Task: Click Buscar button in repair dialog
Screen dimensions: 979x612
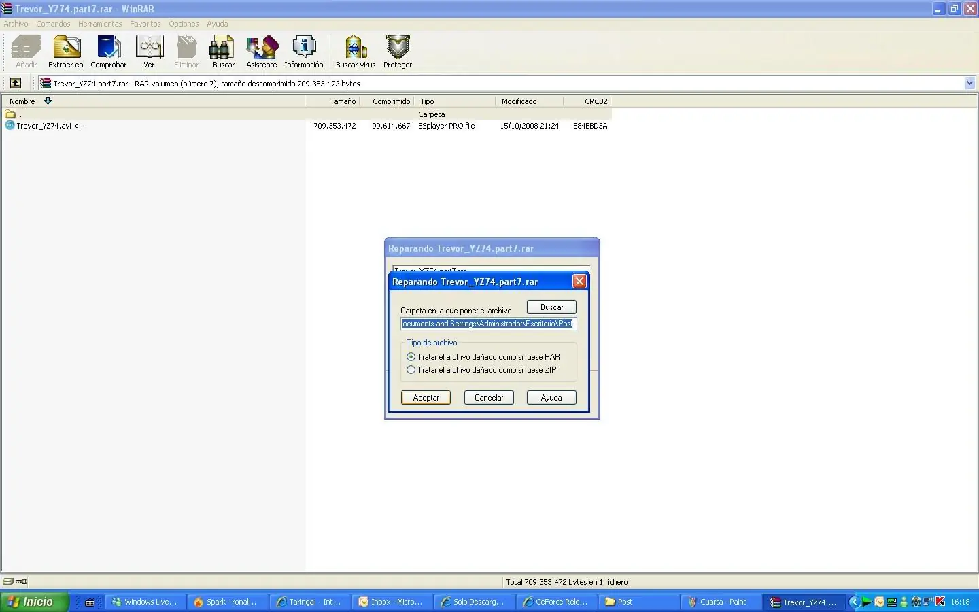Action: coord(551,307)
